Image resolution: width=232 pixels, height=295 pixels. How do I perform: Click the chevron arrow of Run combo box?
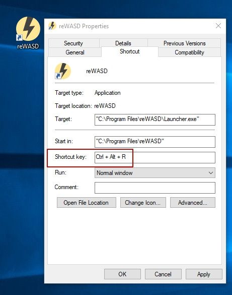[211, 173]
